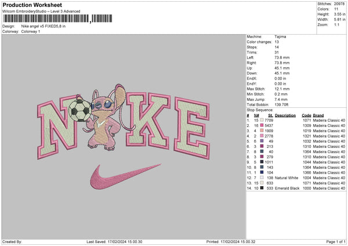Select the Emerald Black color swatch
The image size is (348, 246).
coord(262,188)
